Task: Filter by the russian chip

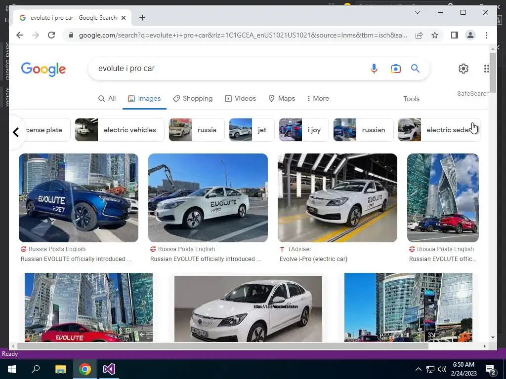Action: pyautogui.click(x=363, y=130)
